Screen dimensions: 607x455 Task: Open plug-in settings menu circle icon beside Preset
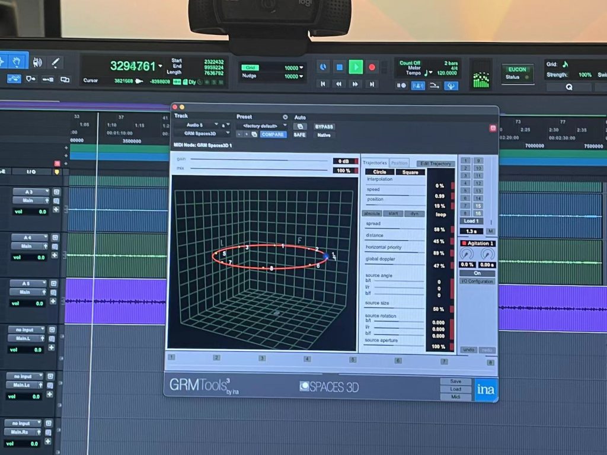(x=285, y=117)
